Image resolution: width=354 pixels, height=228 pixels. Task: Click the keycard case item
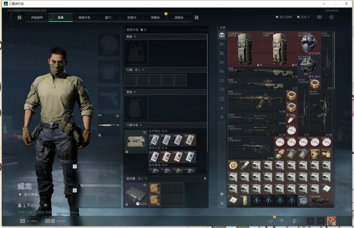point(136,141)
